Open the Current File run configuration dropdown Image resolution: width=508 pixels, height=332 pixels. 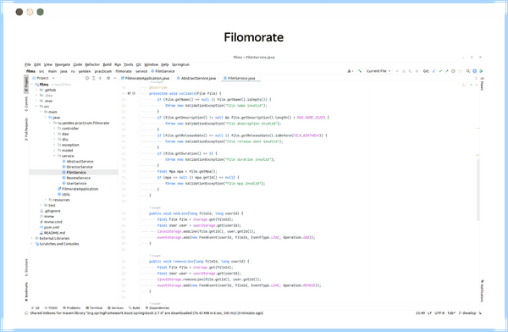point(378,71)
